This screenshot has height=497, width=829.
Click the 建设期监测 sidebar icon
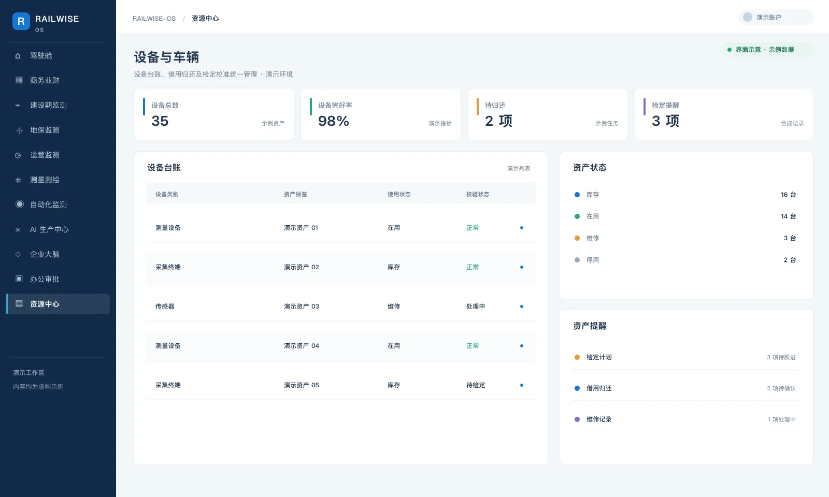click(x=18, y=105)
